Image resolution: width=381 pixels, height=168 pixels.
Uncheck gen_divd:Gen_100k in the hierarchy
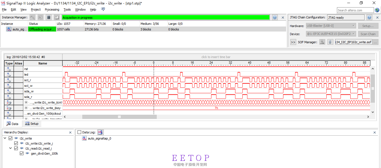[21, 153]
